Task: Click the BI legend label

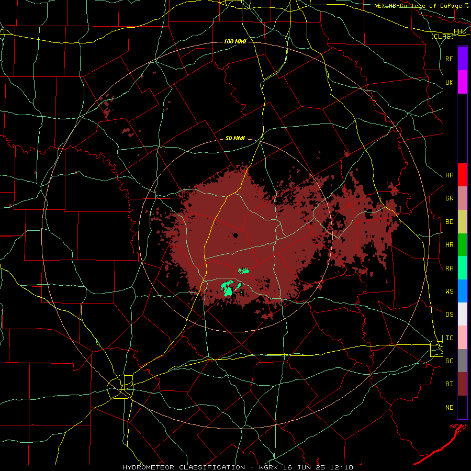Action: coord(449,384)
